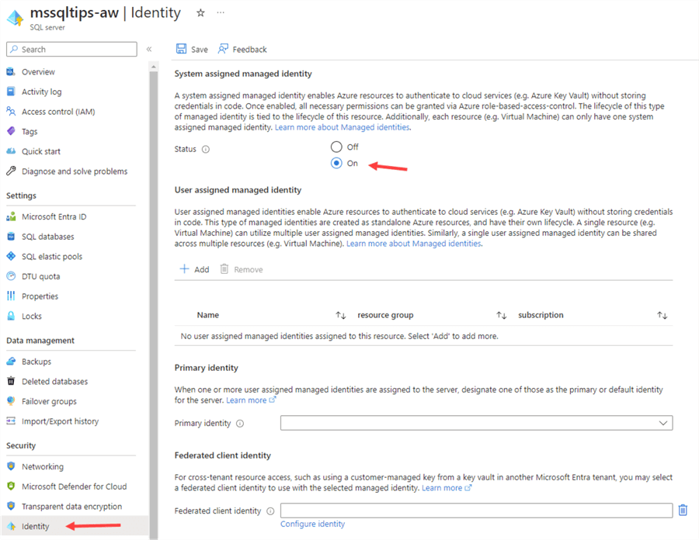
Task: Click the Primary identity info icon
Action: 240,424
